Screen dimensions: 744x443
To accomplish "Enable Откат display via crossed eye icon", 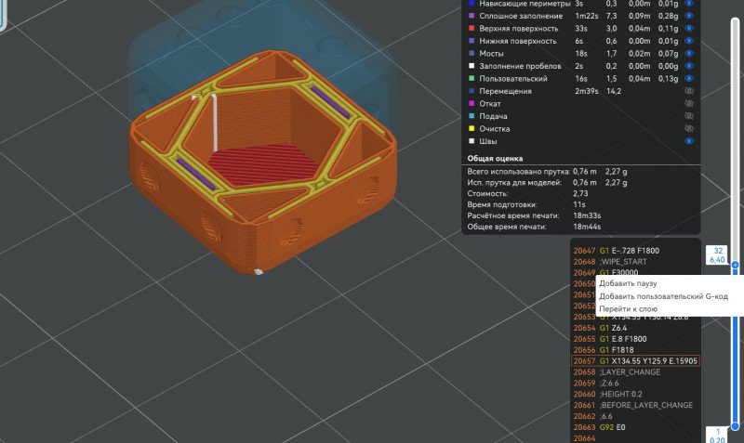I will coord(689,104).
